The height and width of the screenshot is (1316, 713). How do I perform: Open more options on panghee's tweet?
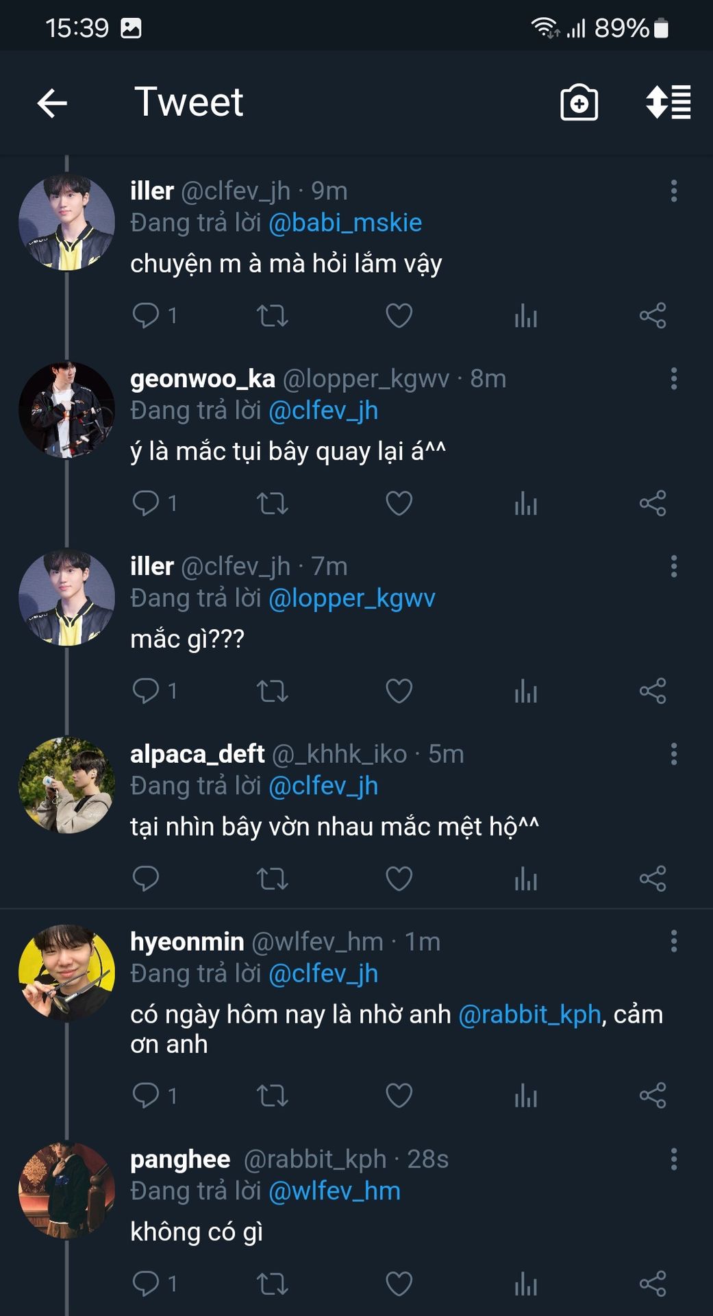674,1159
